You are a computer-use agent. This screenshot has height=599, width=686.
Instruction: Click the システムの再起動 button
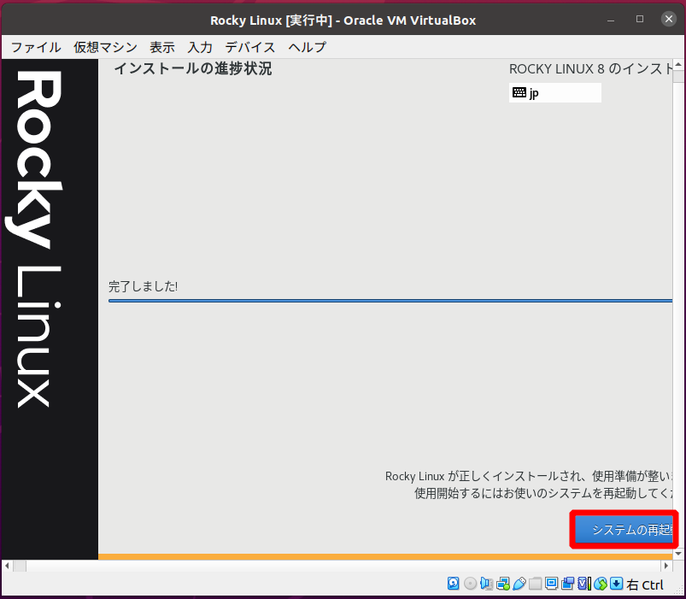(624, 530)
